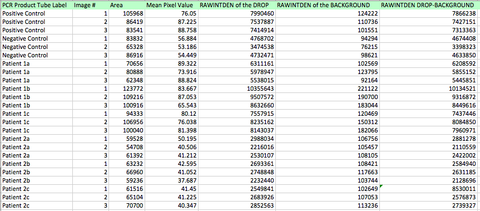
Task: Click the first 'Patient 1a' label cell
Action: pyautogui.click(x=37, y=63)
